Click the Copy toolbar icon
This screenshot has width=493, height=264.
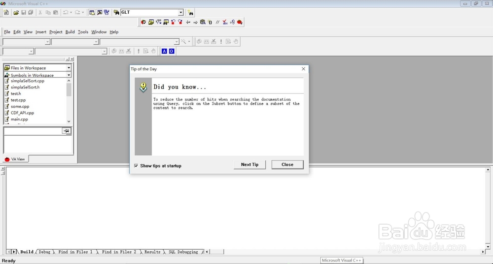pyautogui.click(x=48, y=13)
